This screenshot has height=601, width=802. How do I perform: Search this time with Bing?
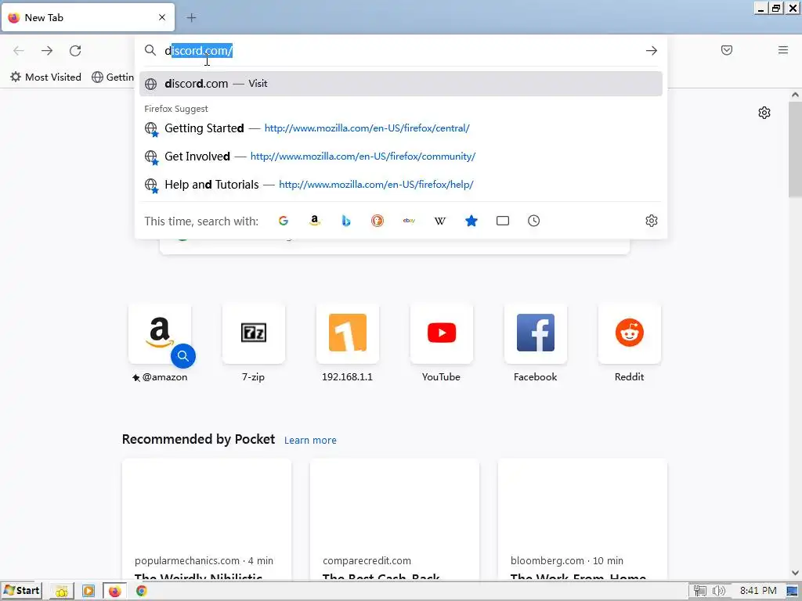tap(346, 221)
